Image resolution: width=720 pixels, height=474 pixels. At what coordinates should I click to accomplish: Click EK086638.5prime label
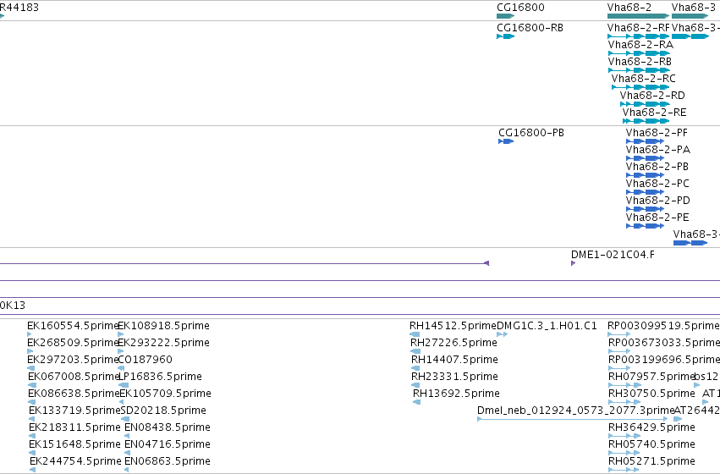tap(74, 394)
